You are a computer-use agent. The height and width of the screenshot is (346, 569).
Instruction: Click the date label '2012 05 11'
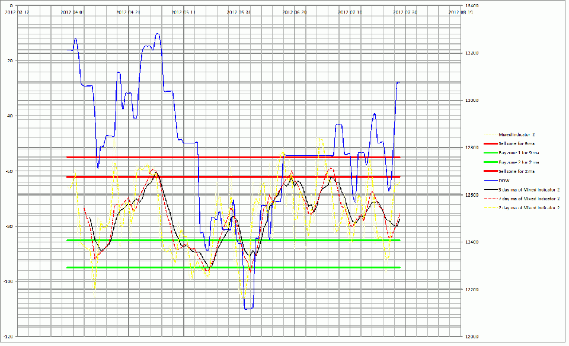pyautogui.click(x=183, y=12)
